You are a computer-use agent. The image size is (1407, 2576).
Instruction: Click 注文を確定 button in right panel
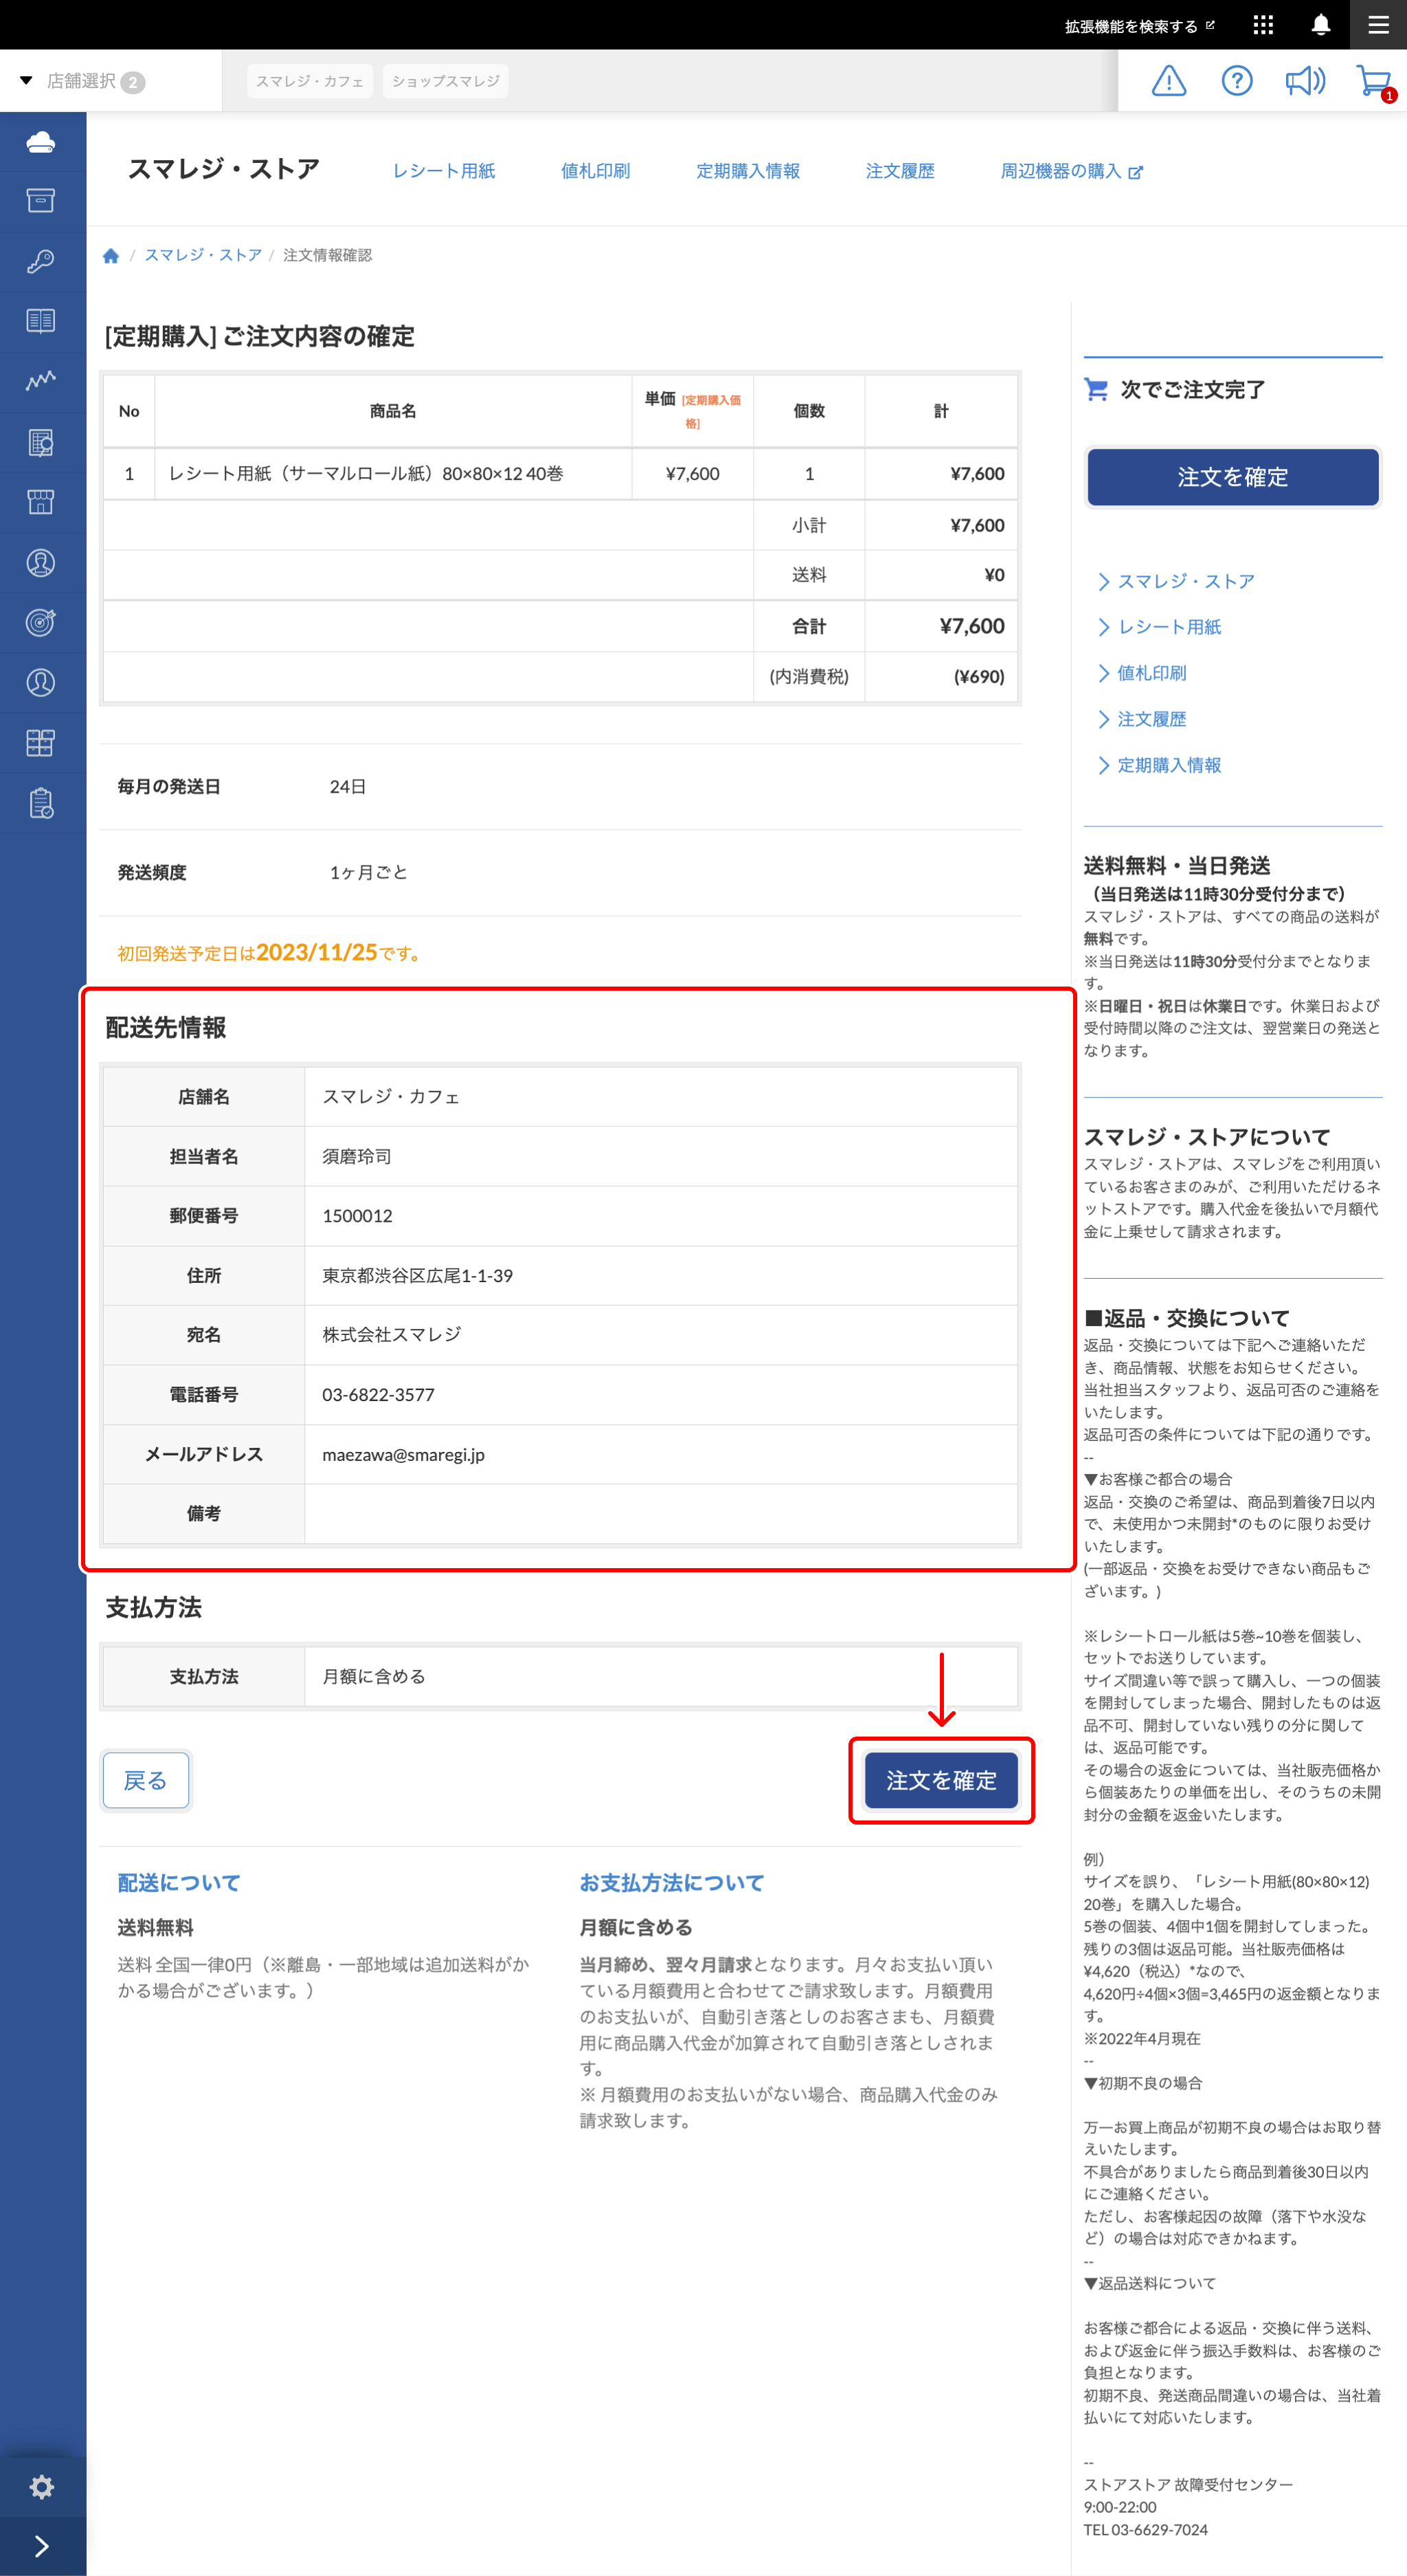coord(1233,477)
